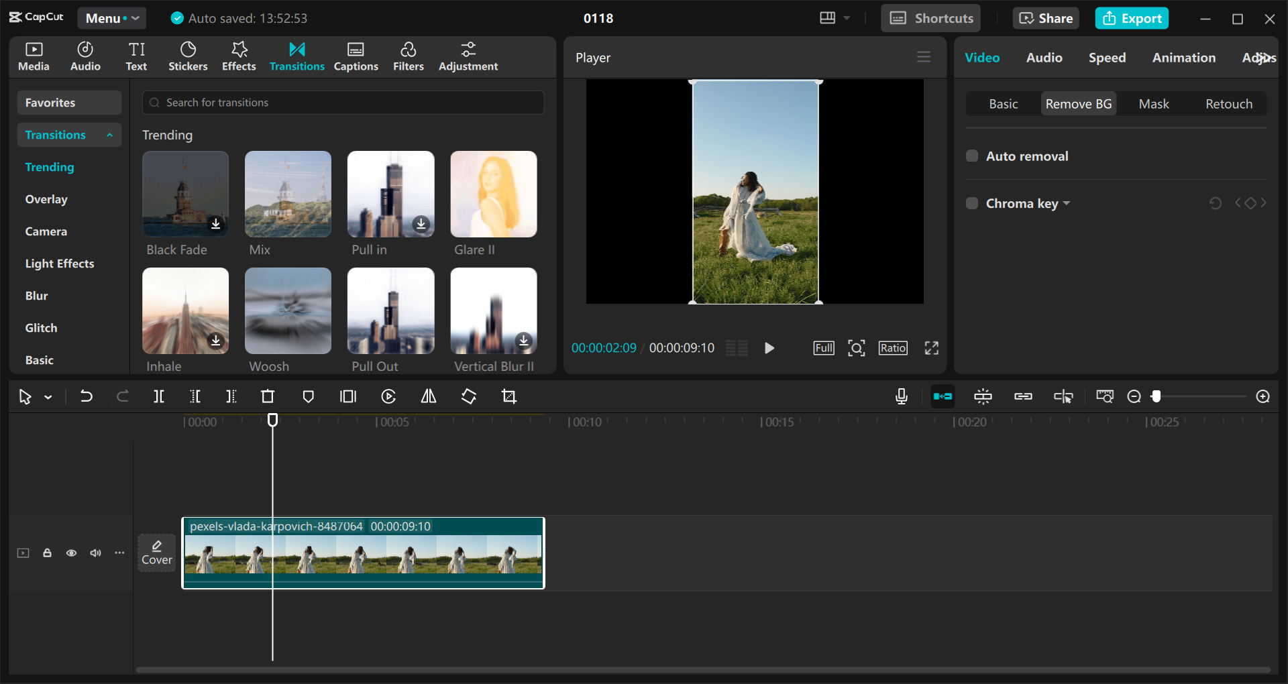Click the Undo icon
This screenshot has height=684, width=1288.
[87, 396]
